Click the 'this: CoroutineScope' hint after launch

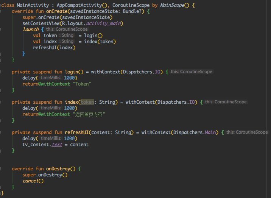point(67,29)
